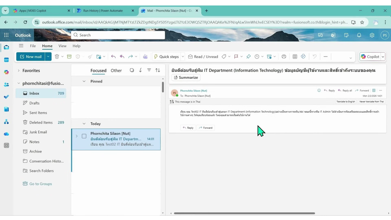Open the Sent Items folder
The height and width of the screenshot is (220, 391).
[x=41, y=113]
